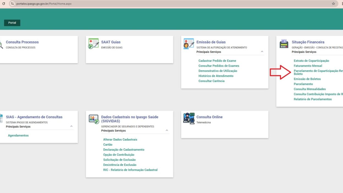Click the Situação Financeira cash register icon

click(x=284, y=44)
